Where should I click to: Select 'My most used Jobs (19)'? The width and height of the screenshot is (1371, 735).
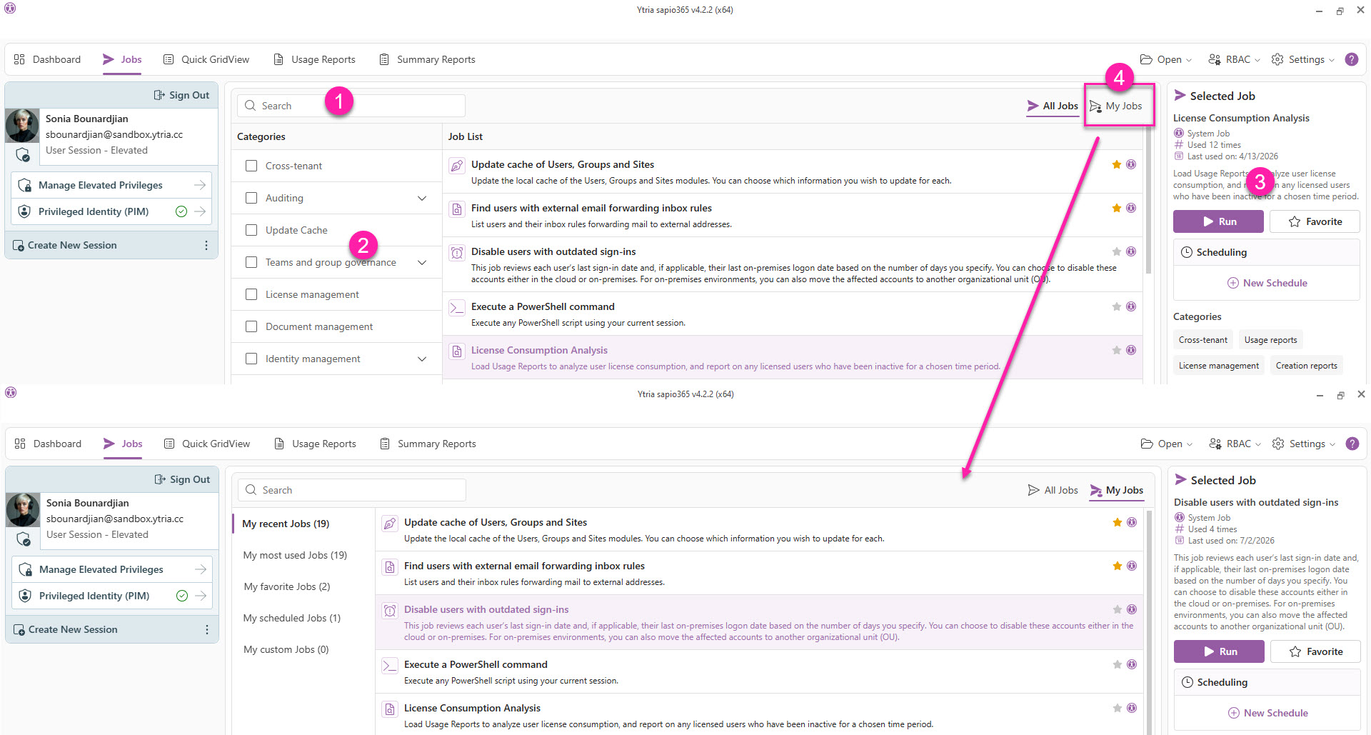pyautogui.click(x=295, y=555)
